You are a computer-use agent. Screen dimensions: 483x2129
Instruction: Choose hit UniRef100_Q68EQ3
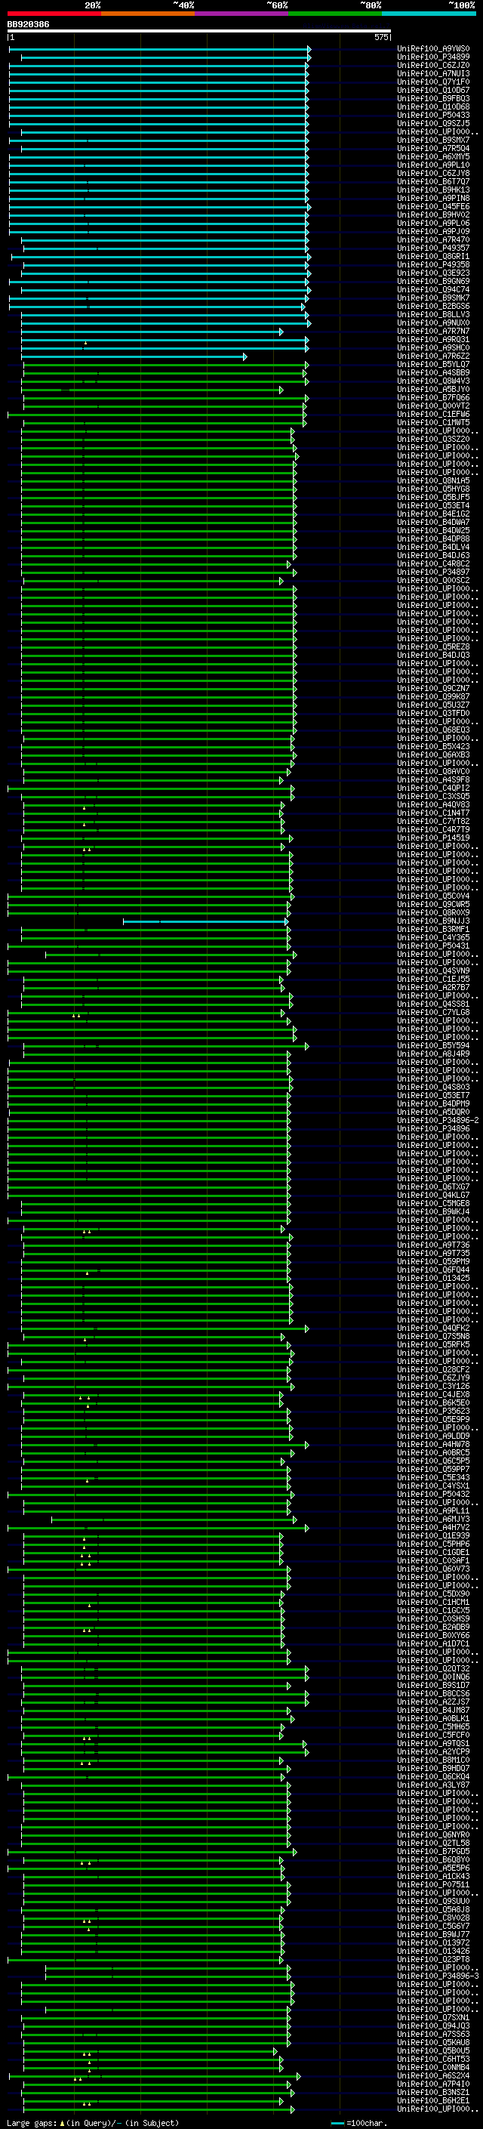click(x=433, y=730)
